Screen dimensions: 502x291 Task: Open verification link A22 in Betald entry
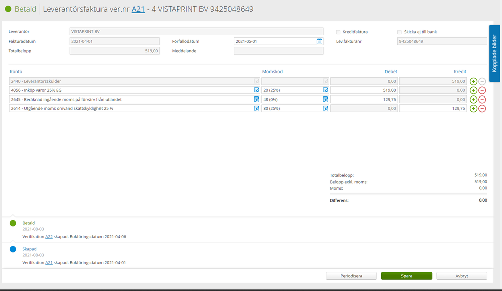(49, 236)
